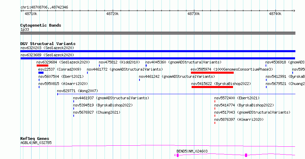Open nsv5876397 (Almarri2020) variant
Viewport: 305px width, 159px height.
click(x=239, y=119)
